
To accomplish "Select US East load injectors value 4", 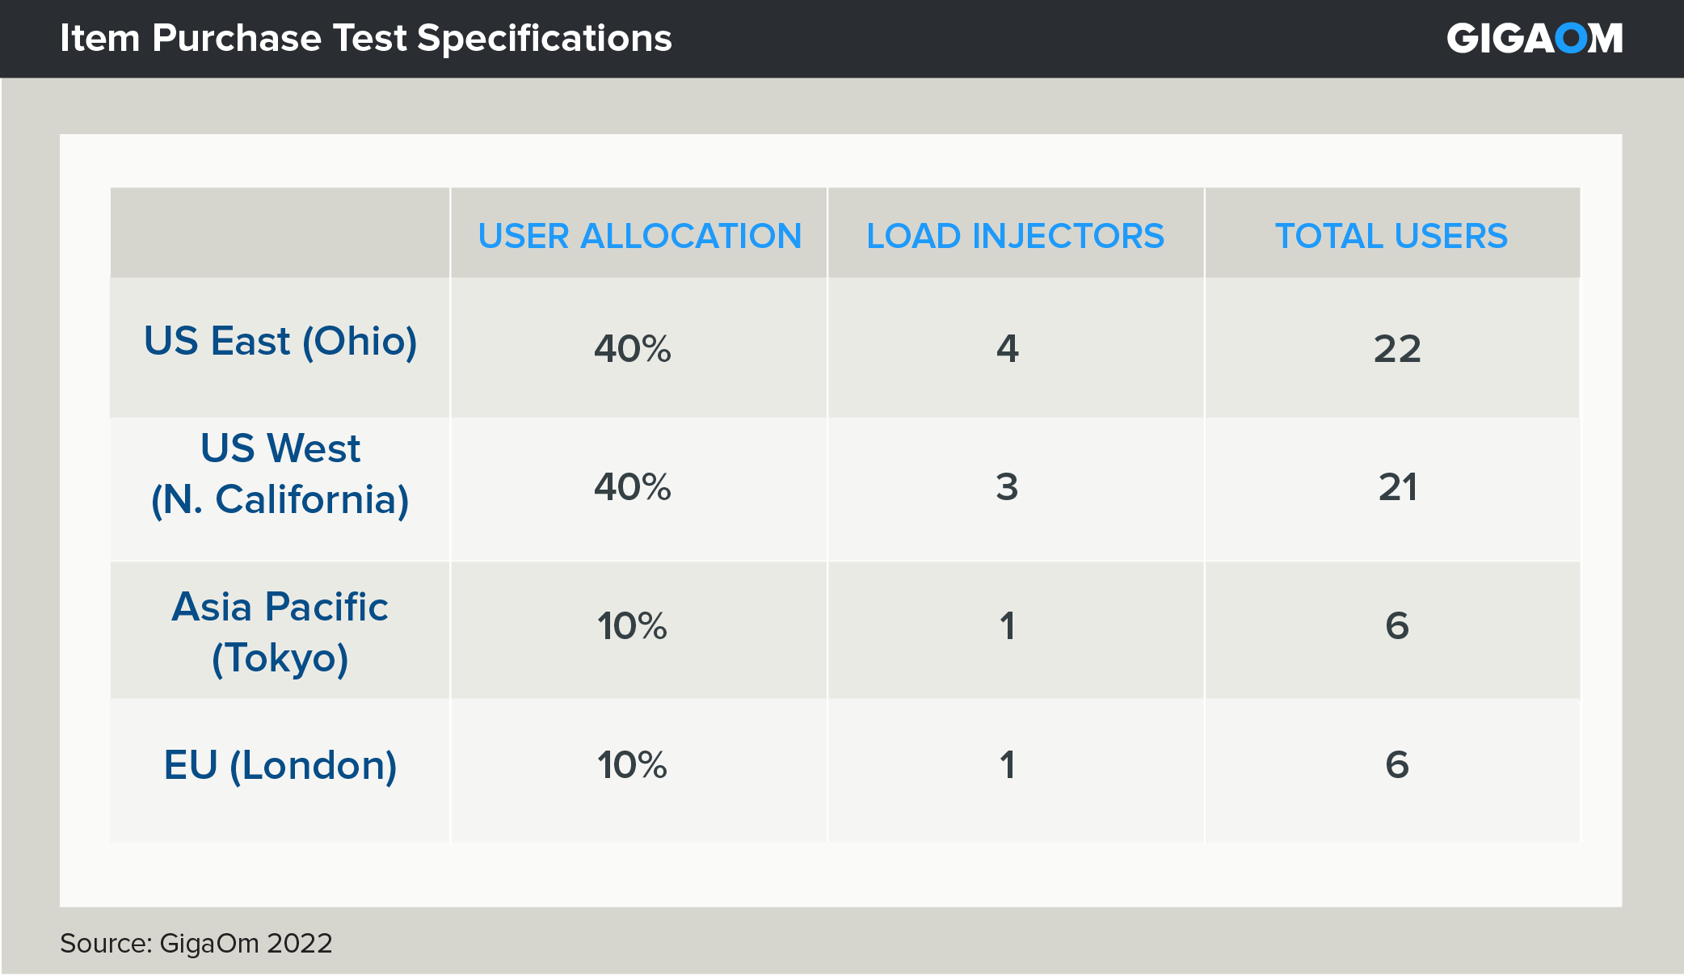I will click(x=1008, y=349).
